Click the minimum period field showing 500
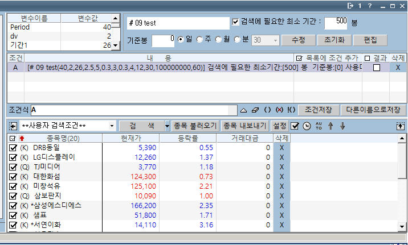 click(336, 23)
